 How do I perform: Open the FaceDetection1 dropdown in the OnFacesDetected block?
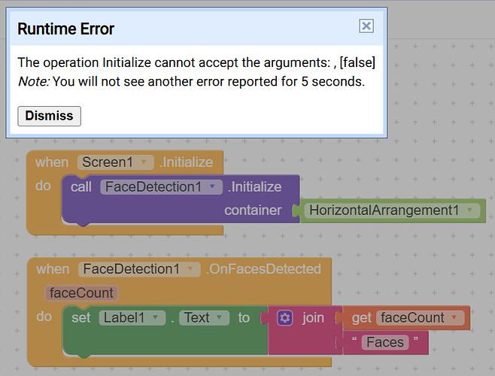pyautogui.click(x=190, y=269)
